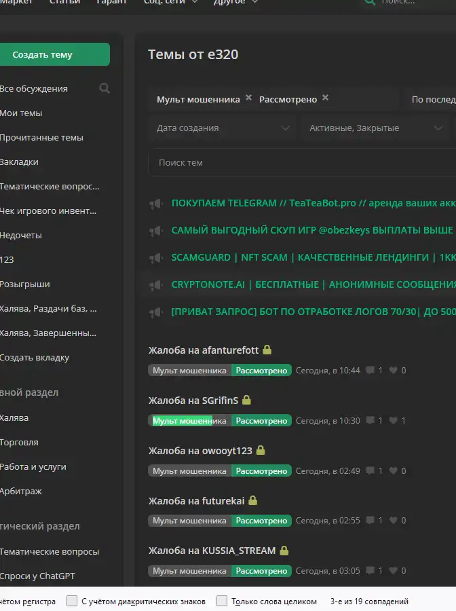This screenshot has width=456, height=611.
Task: Click Мульт мошенника tag on owooyt123 row
Action: click(189, 470)
